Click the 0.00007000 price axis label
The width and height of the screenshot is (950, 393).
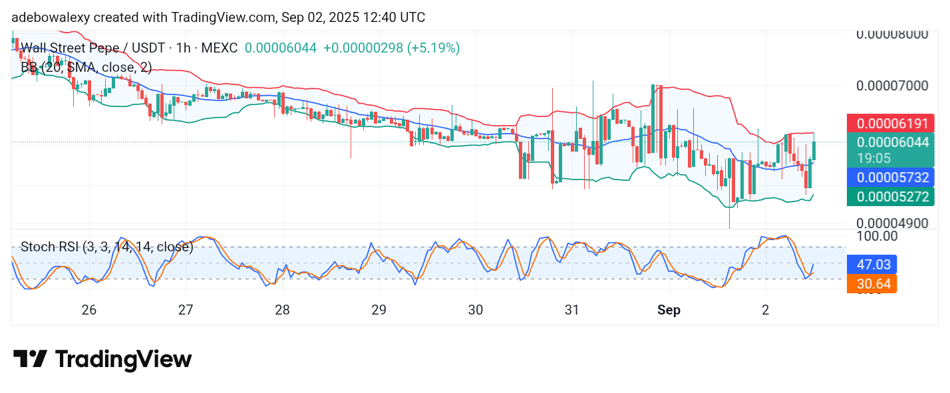[891, 86]
